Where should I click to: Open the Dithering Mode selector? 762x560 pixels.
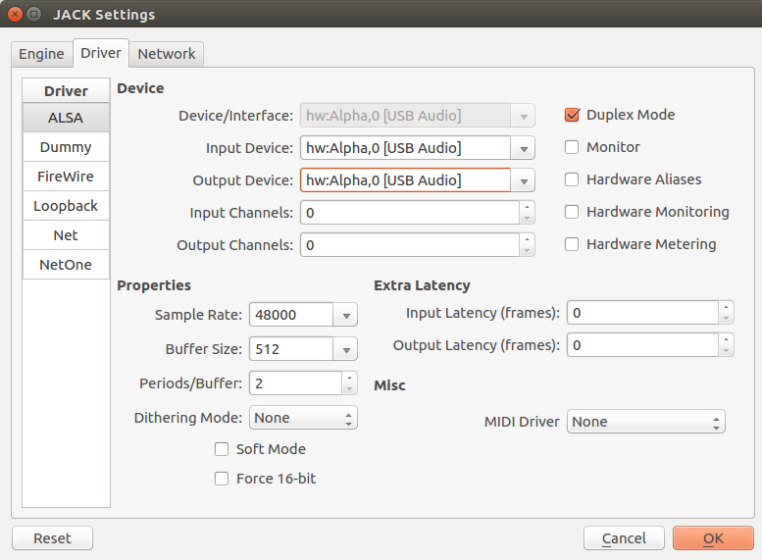pyautogui.click(x=303, y=418)
